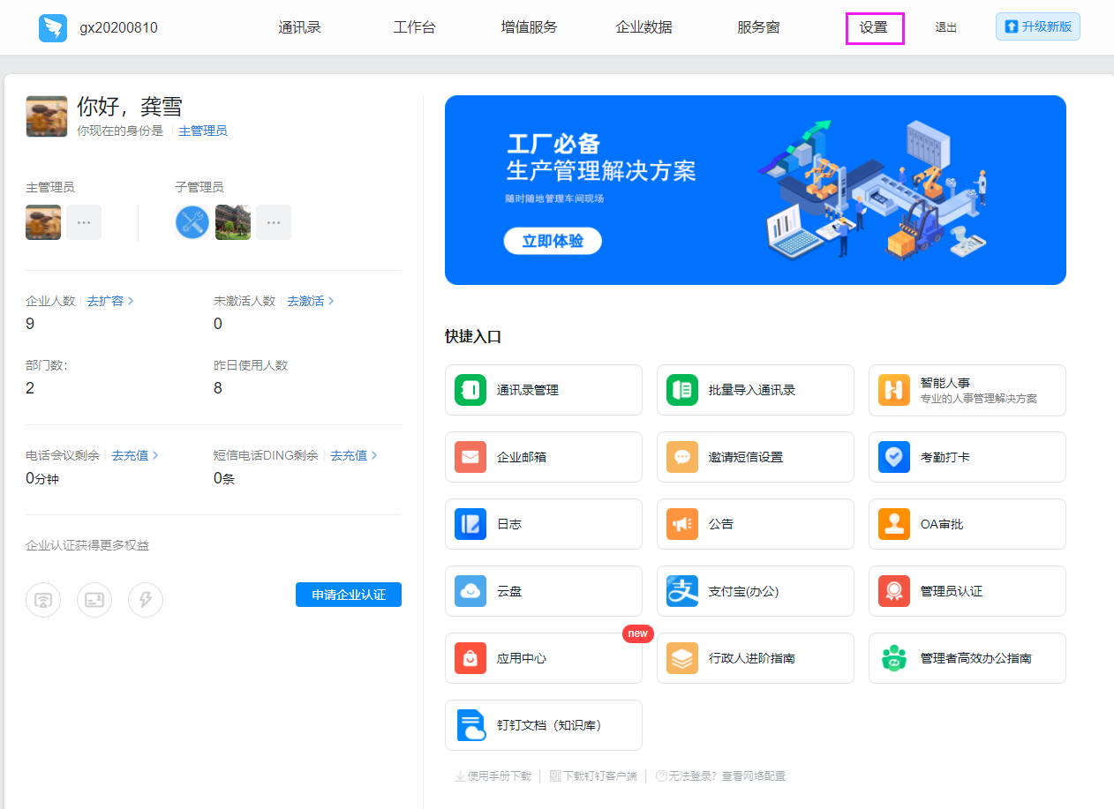Open the 应用中心 shopping bag icon
This screenshot has width=1114, height=809.
coord(470,658)
